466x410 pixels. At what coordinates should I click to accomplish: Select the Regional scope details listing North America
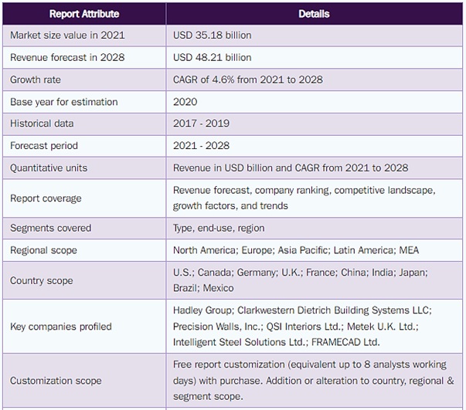296,250
